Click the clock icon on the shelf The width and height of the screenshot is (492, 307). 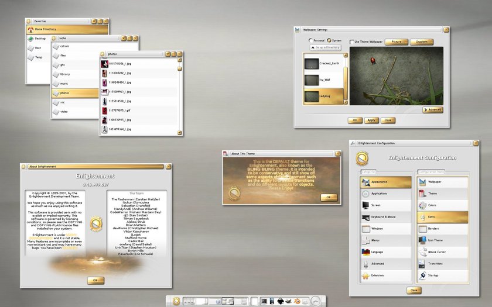point(317,301)
